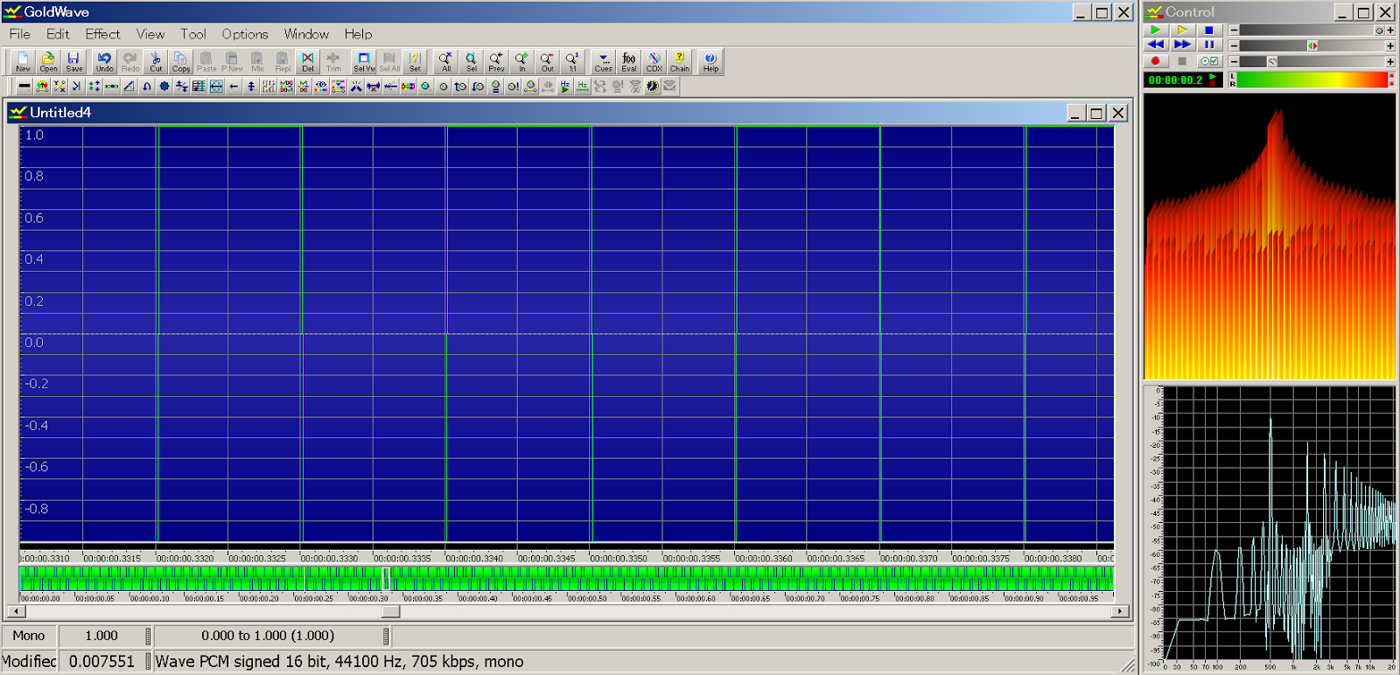Click the Set selection toolbar icon
This screenshot has height=675, width=1400.
point(415,61)
